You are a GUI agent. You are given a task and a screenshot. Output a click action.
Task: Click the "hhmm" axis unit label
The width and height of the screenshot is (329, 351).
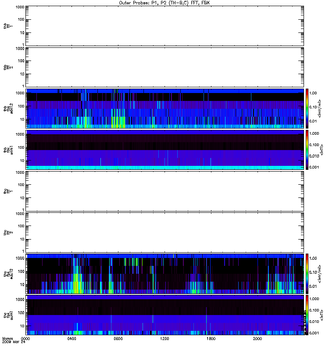[x=7, y=339]
